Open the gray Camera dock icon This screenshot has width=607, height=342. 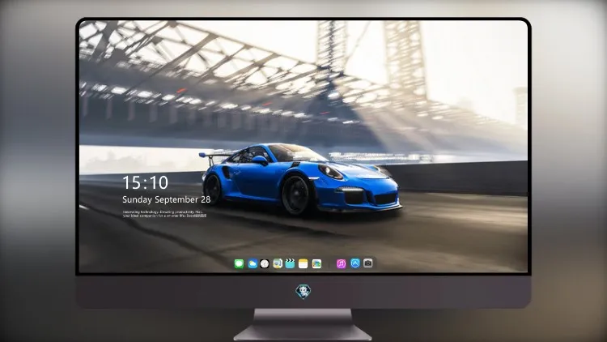tap(367, 263)
